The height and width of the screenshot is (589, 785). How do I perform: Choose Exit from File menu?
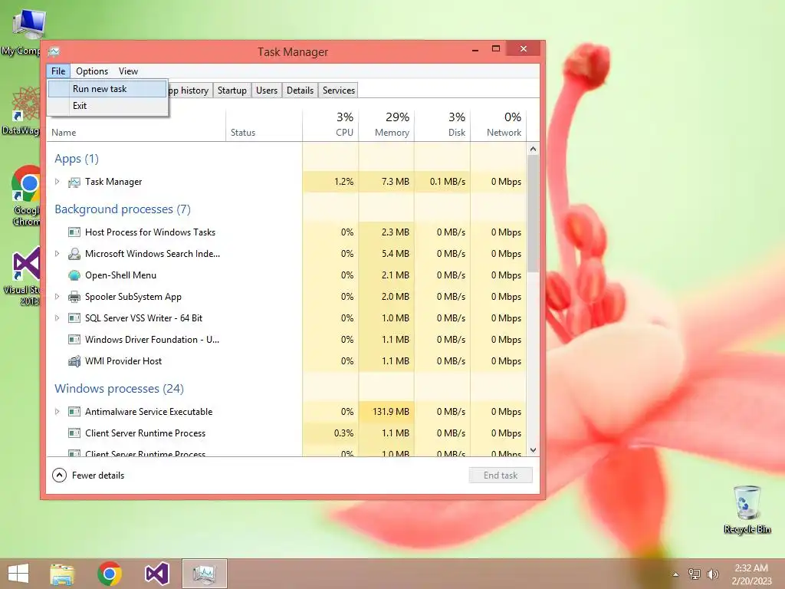tap(107, 106)
